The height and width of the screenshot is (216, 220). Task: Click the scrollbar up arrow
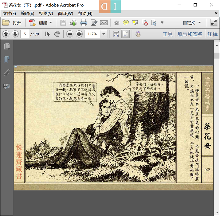point(217,45)
